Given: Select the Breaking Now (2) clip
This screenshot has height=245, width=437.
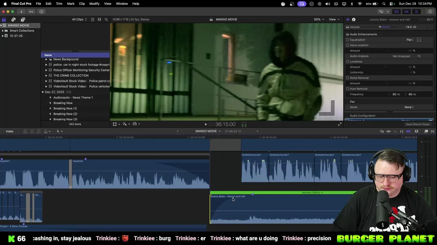Looking at the screenshot, I should point(65,114).
